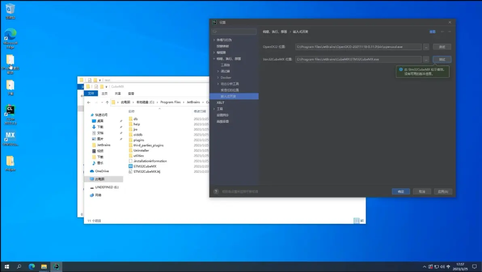Go back using Settings navigation arrow
Viewport: 482px width, 272px height.
coord(442,32)
